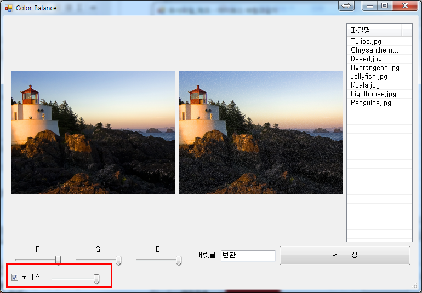Screen dimensions: 422x293
Task: Minimize the Color Balance window
Action: tap(370, 5)
